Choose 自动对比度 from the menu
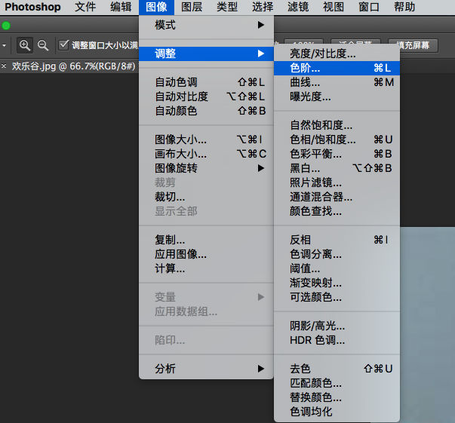Image resolution: width=455 pixels, height=423 pixels. pyautogui.click(x=206, y=97)
